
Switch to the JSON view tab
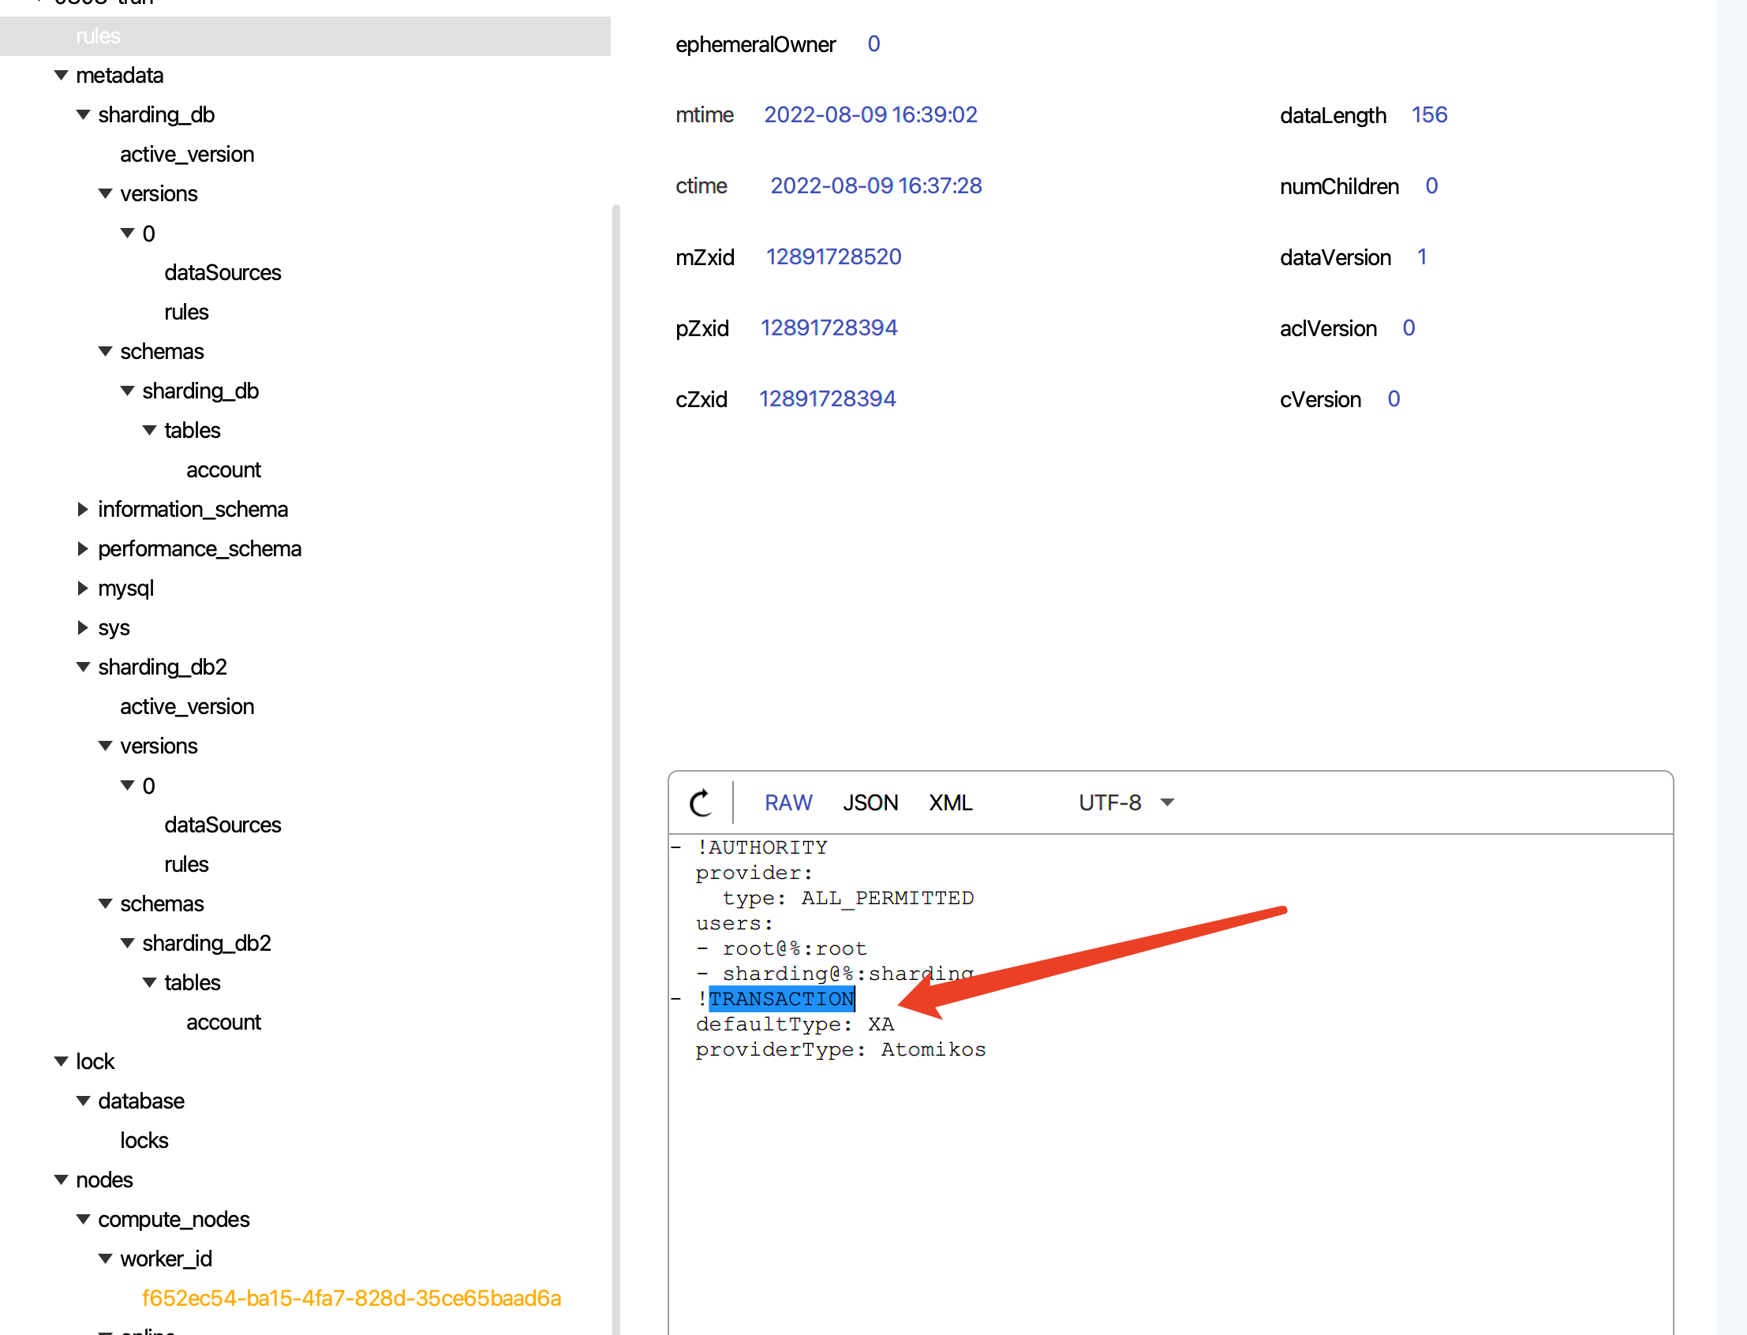870,802
